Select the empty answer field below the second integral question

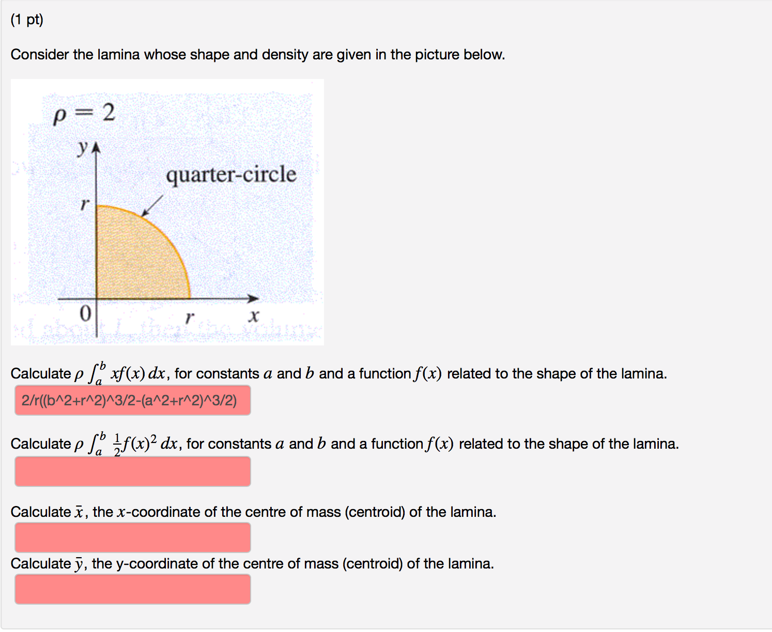[132, 471]
